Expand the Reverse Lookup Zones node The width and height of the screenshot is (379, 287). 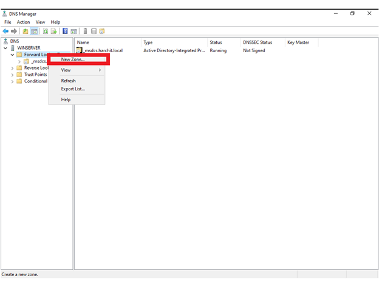pos(12,68)
